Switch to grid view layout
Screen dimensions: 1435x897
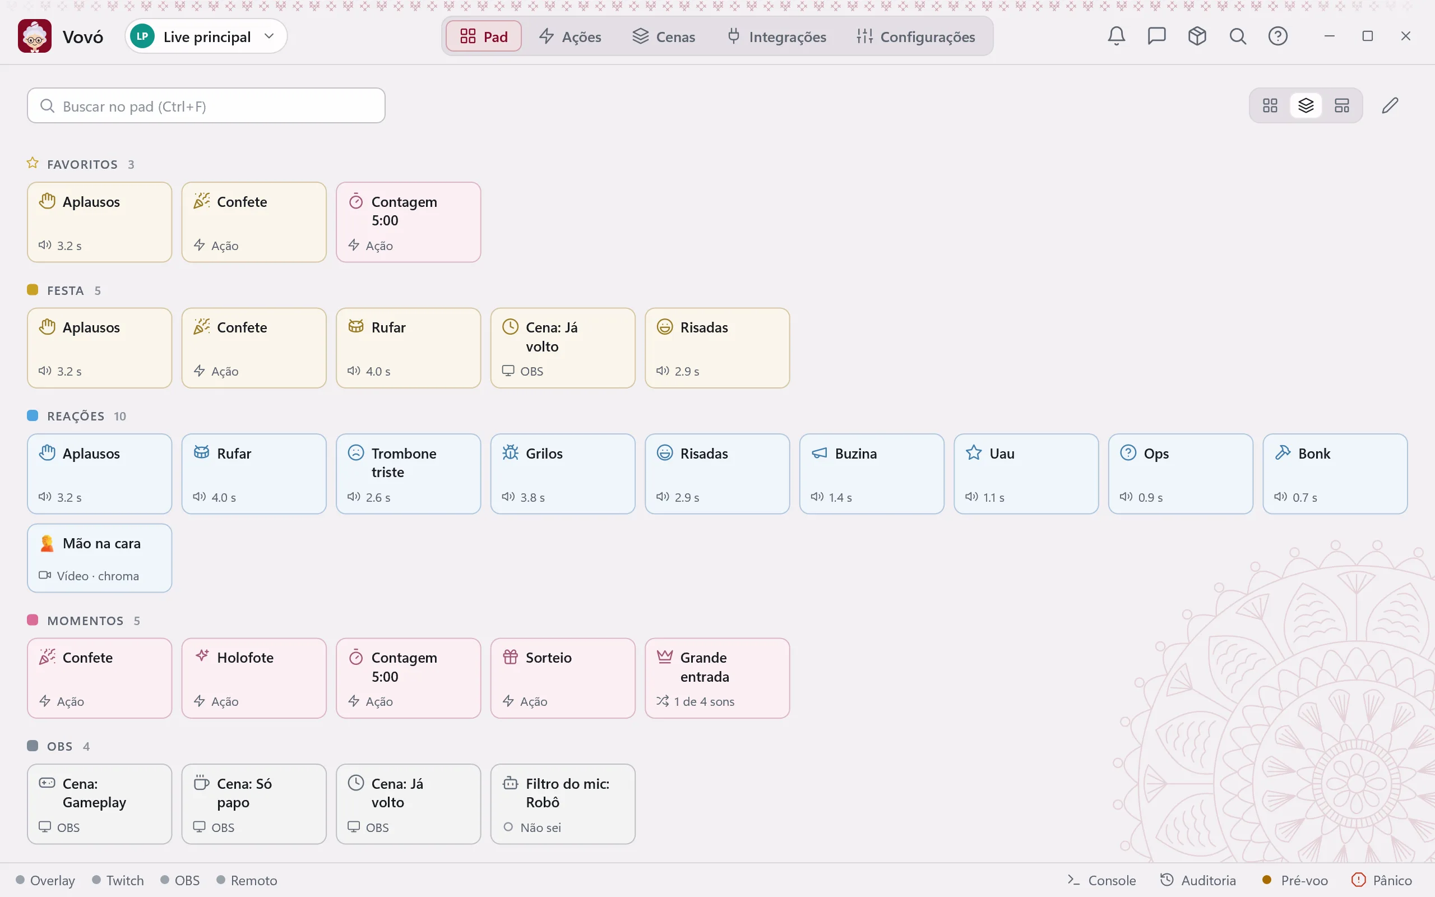click(x=1270, y=105)
